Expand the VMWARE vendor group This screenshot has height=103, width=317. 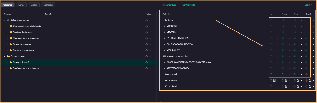pos(164,32)
